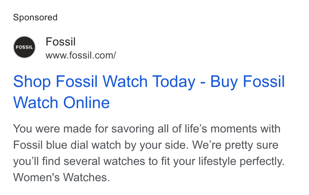The image size is (309, 195).
Task: Click 'Watch Online' on the headline's second line
Action: coord(61,102)
